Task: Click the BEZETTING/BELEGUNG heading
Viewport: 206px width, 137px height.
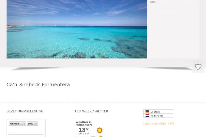Action: click(x=25, y=111)
